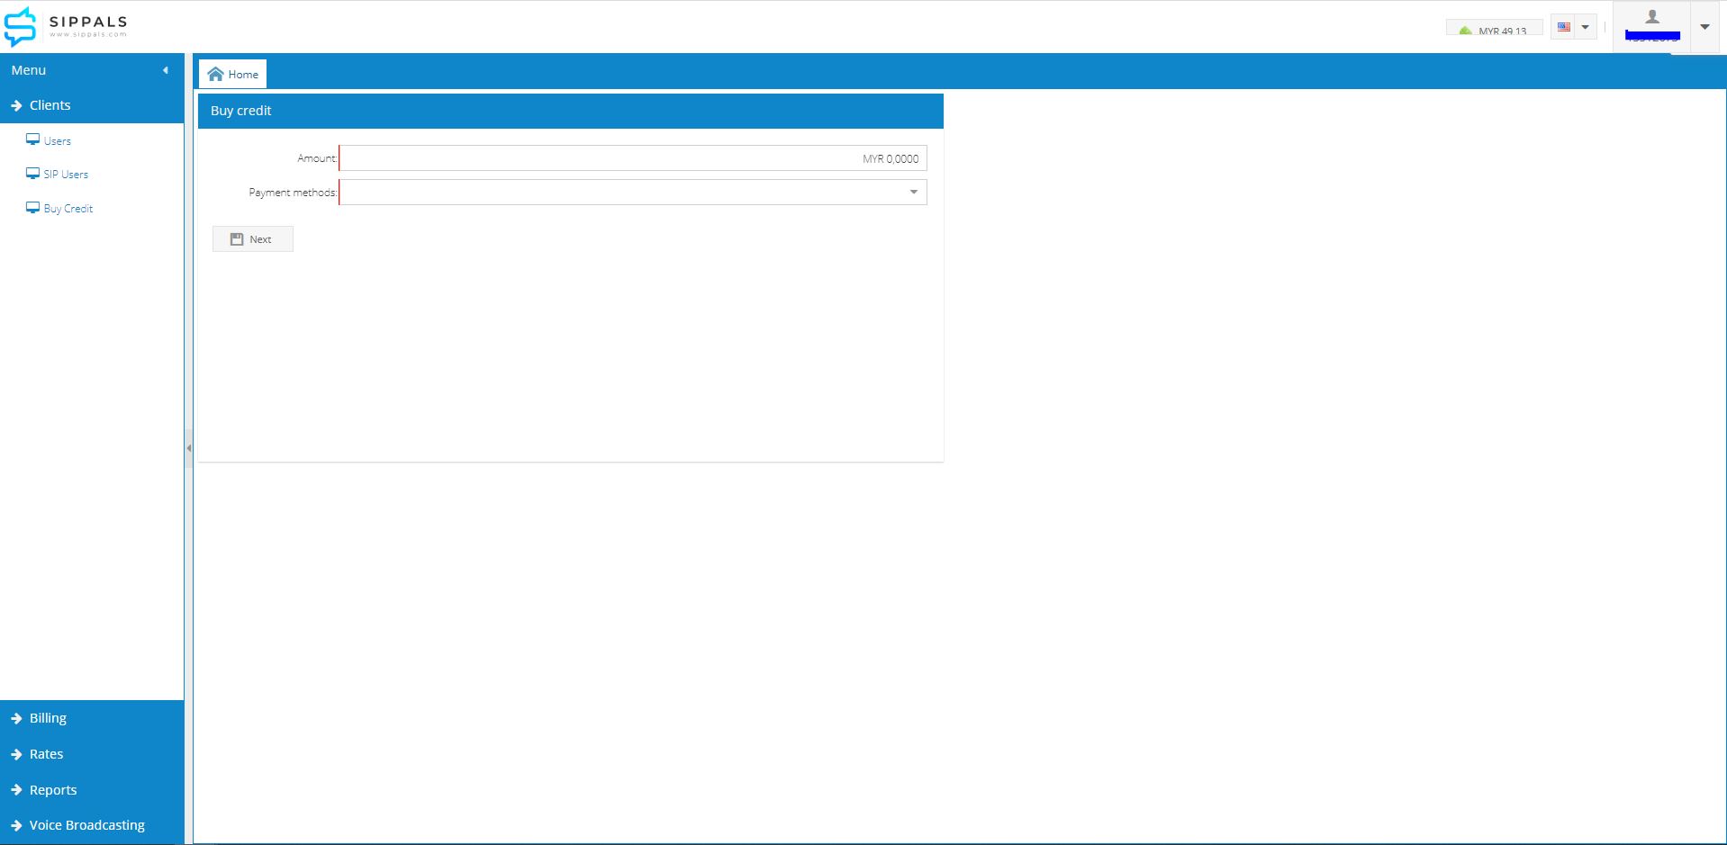Screen dimensions: 1727x845
Task: Focus the Amount input field
Action: [x=633, y=158]
